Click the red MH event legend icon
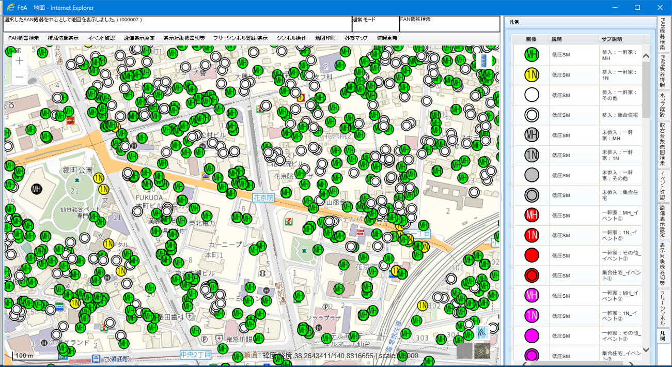The width and height of the screenshot is (672, 367). pos(532,215)
